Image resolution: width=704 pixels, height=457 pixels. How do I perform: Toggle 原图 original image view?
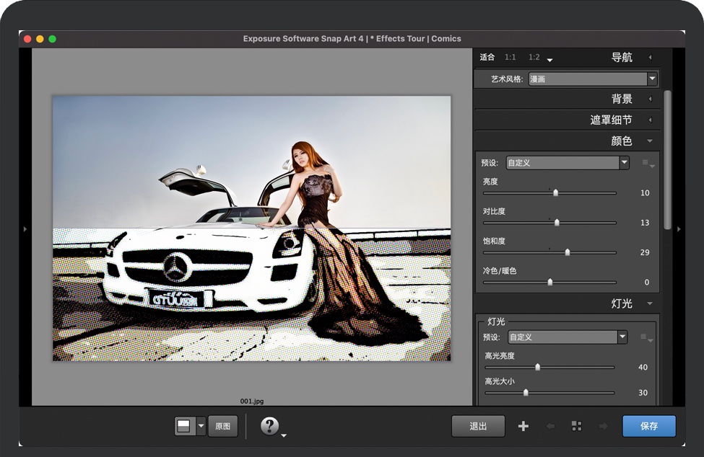(223, 426)
